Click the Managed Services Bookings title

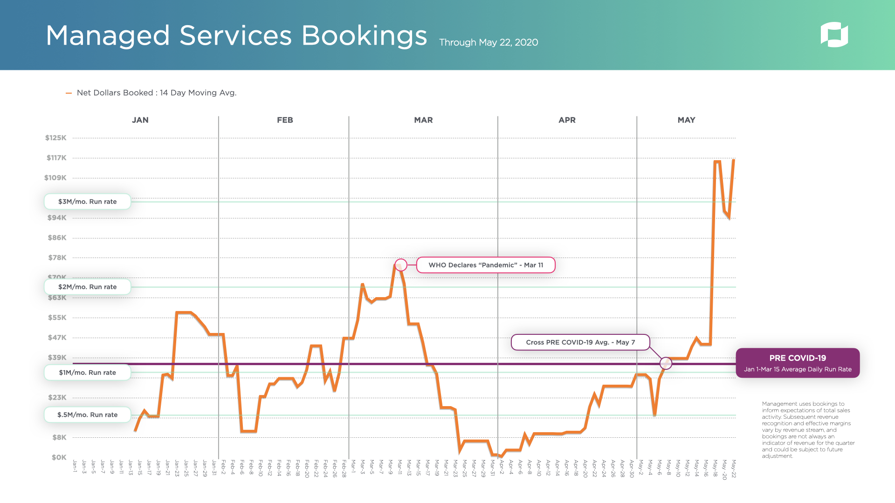pos(236,35)
